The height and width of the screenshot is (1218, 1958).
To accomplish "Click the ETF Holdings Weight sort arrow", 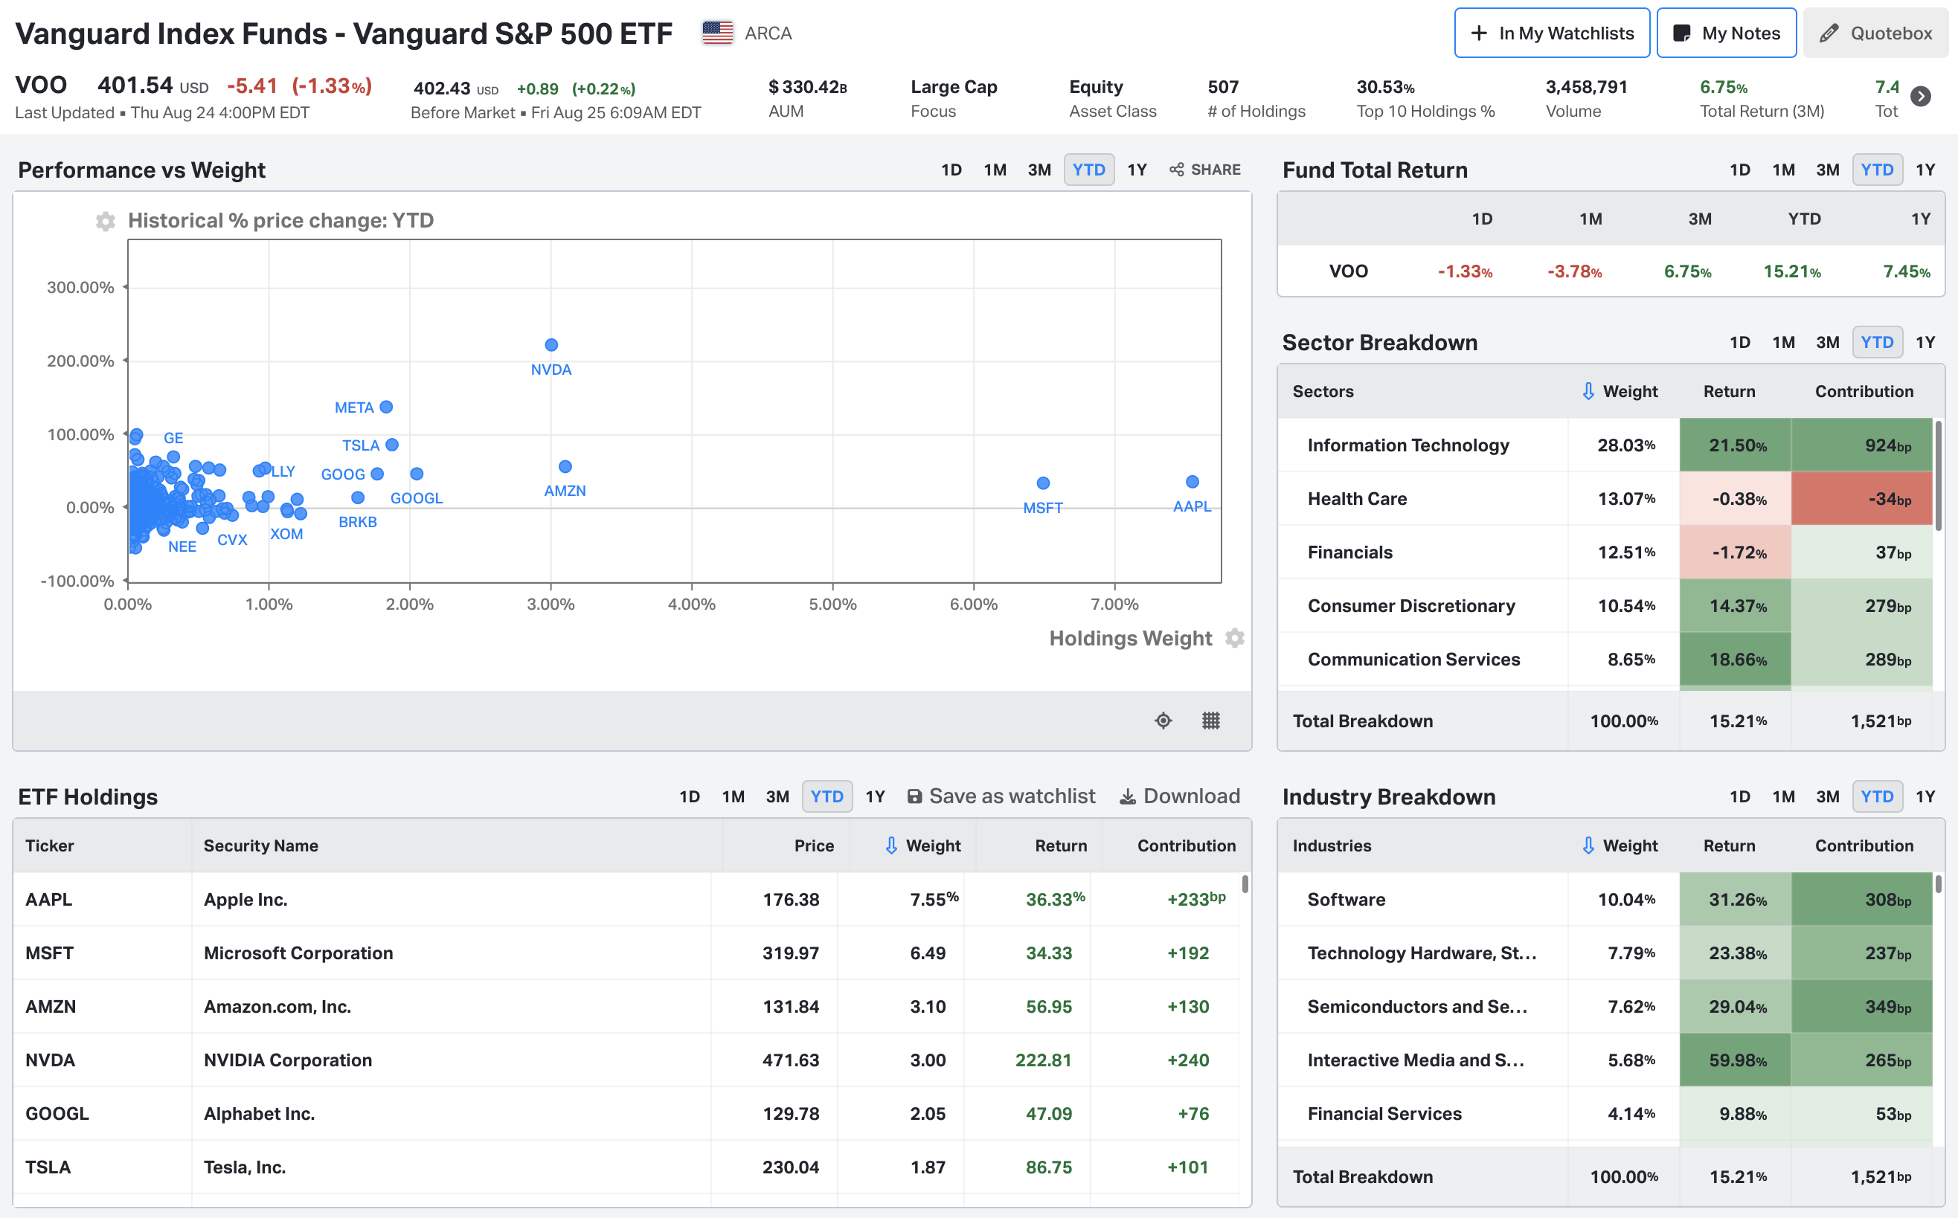I will [x=891, y=846].
